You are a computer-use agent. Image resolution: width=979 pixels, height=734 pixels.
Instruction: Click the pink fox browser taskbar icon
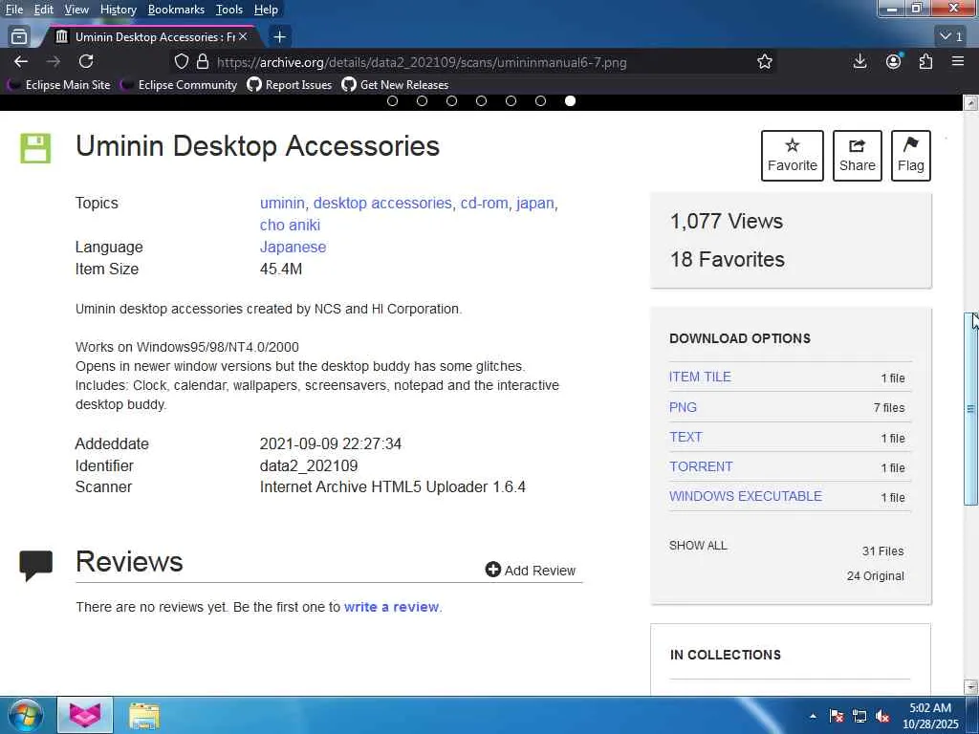[x=85, y=715]
